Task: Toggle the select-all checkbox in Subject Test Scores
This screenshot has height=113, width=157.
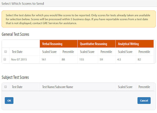Action: [5, 87]
